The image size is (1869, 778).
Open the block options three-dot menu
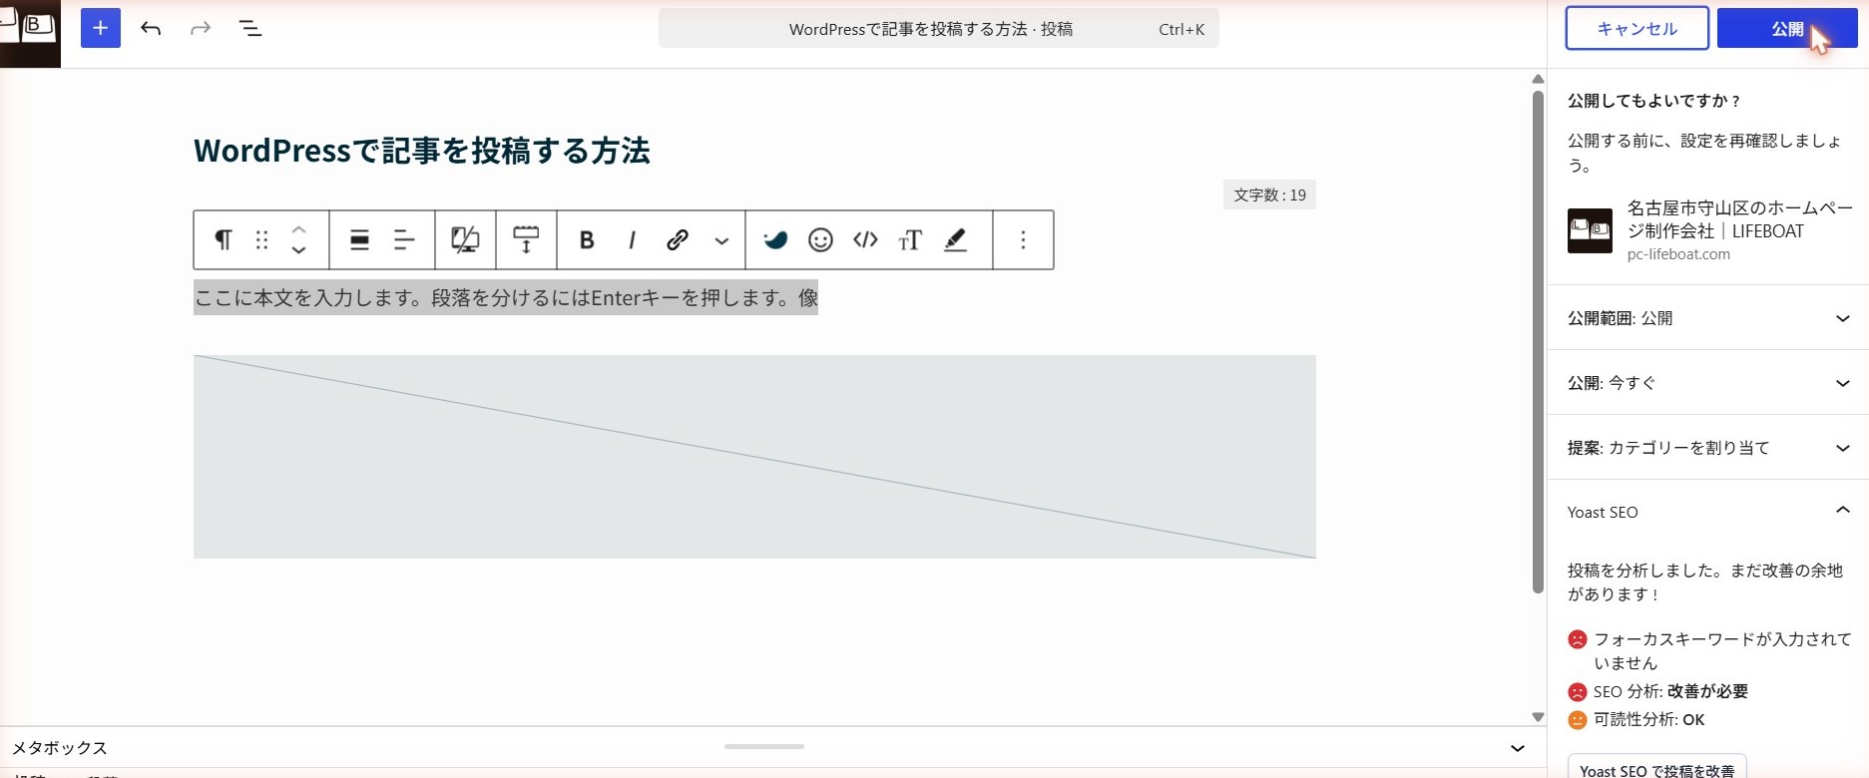[x=1023, y=239]
